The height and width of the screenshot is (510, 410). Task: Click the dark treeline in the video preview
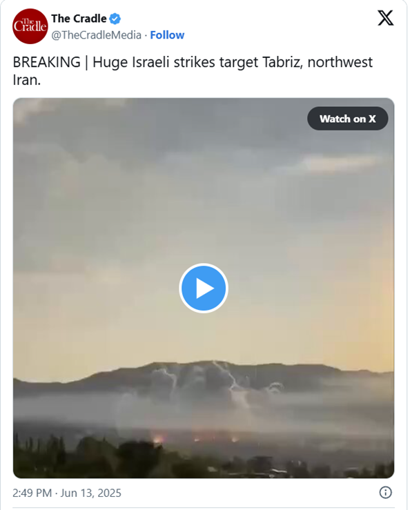click(204, 460)
